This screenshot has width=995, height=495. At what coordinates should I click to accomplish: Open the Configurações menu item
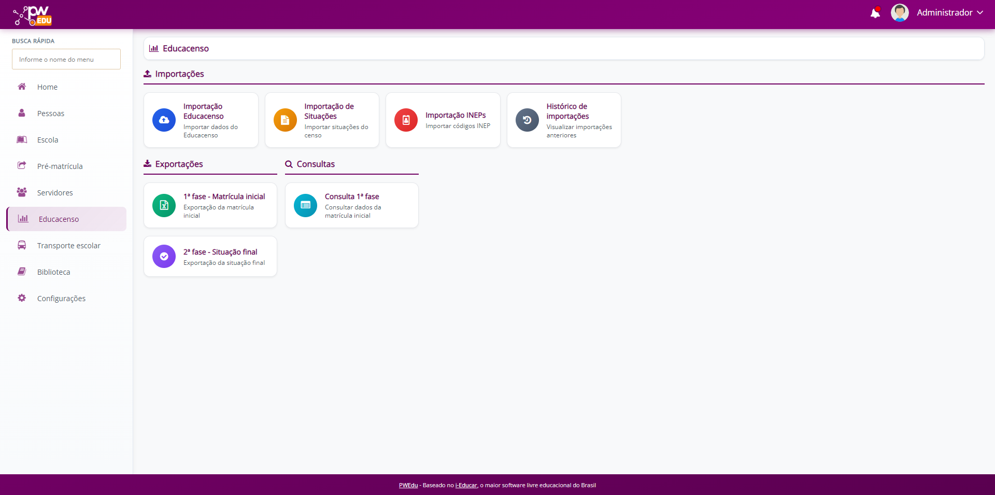61,299
